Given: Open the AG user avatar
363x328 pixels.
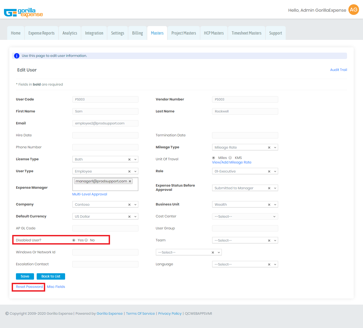Looking at the screenshot, I should (x=353, y=10).
